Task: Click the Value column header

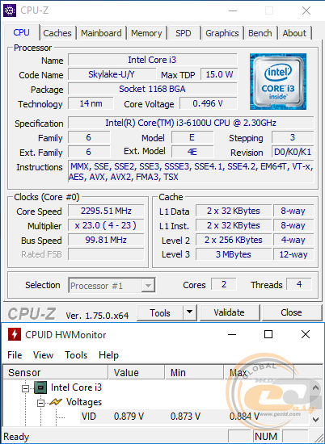Action: click(x=137, y=372)
